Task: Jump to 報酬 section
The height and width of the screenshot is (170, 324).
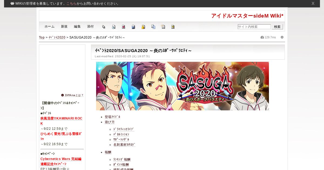Action: (108, 152)
